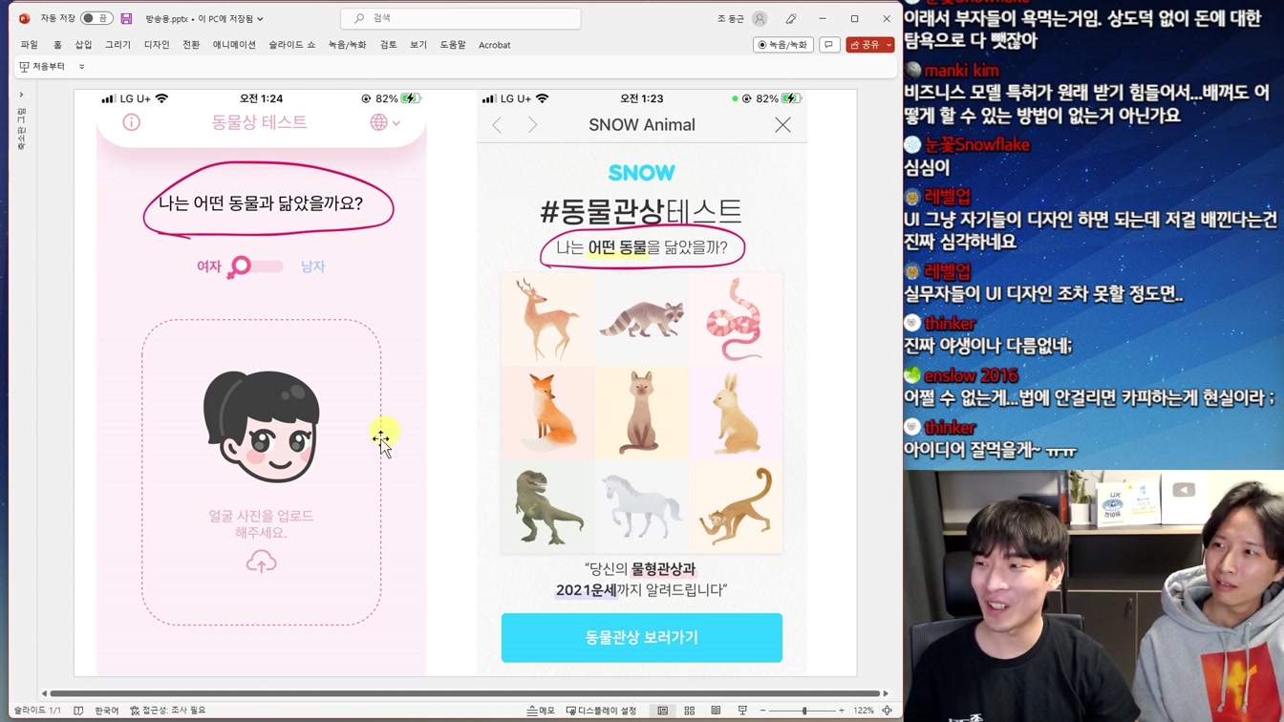Open the 슬라이드 쇼 ribbon tab
The image size is (1284, 722).
pos(291,45)
